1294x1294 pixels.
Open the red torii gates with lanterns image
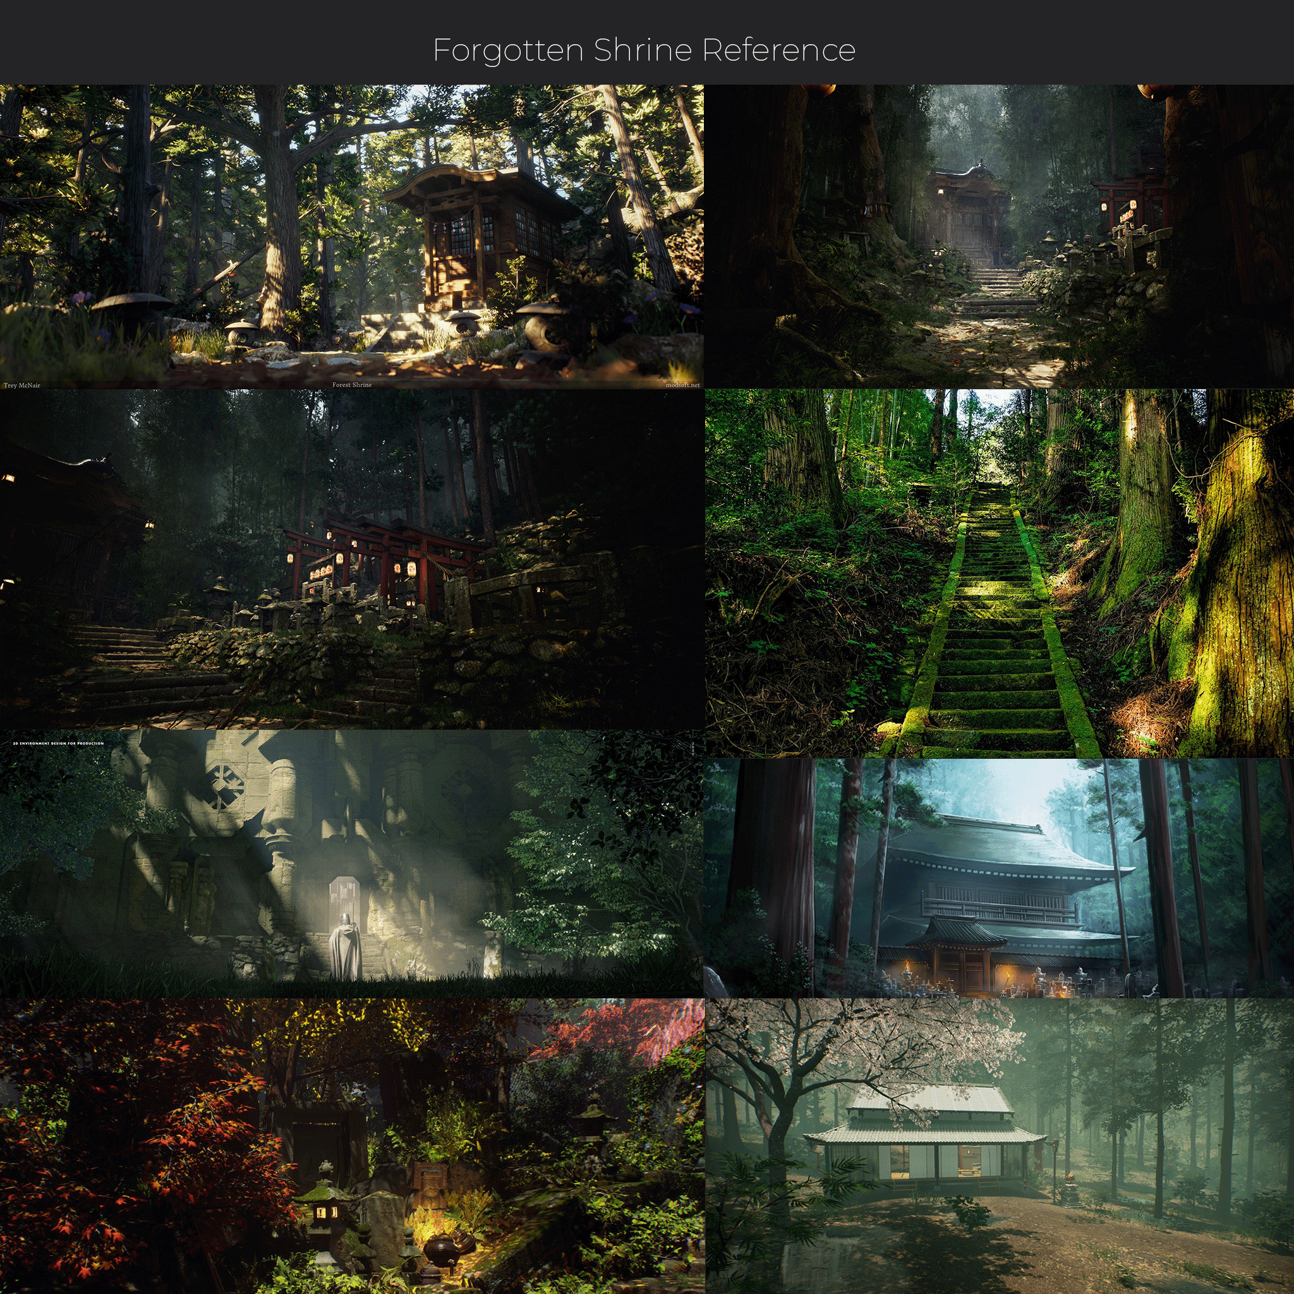tap(352, 559)
